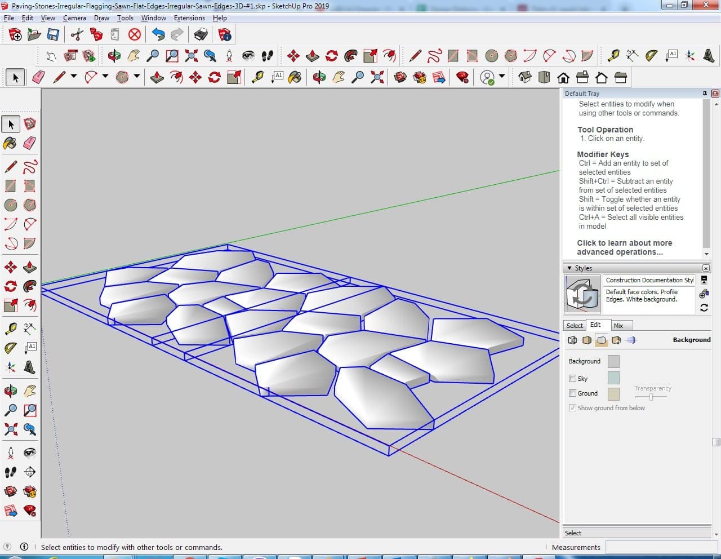Enable the Sky checkbox
This screenshot has height=559, width=721.
572,379
